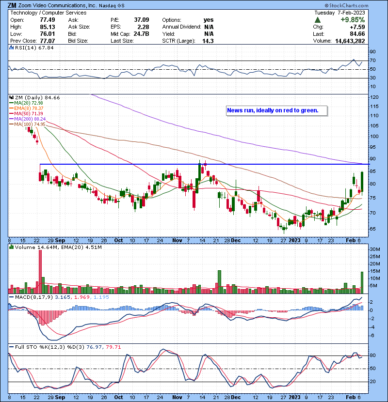Click the Nov label on the price chart date axis
The image size is (388, 402).
point(177,241)
